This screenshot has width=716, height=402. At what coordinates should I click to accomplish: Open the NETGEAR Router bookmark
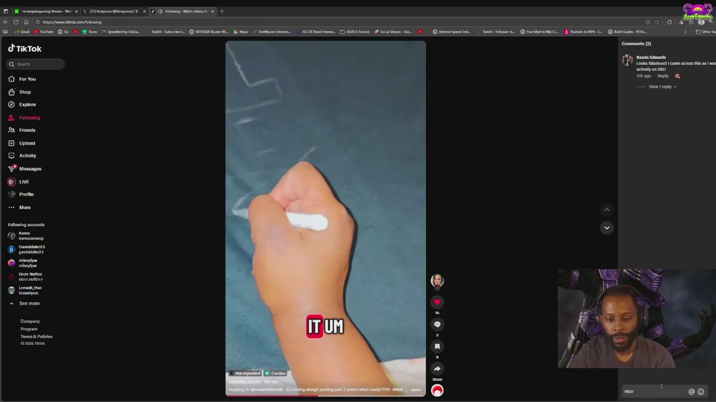[x=209, y=32]
